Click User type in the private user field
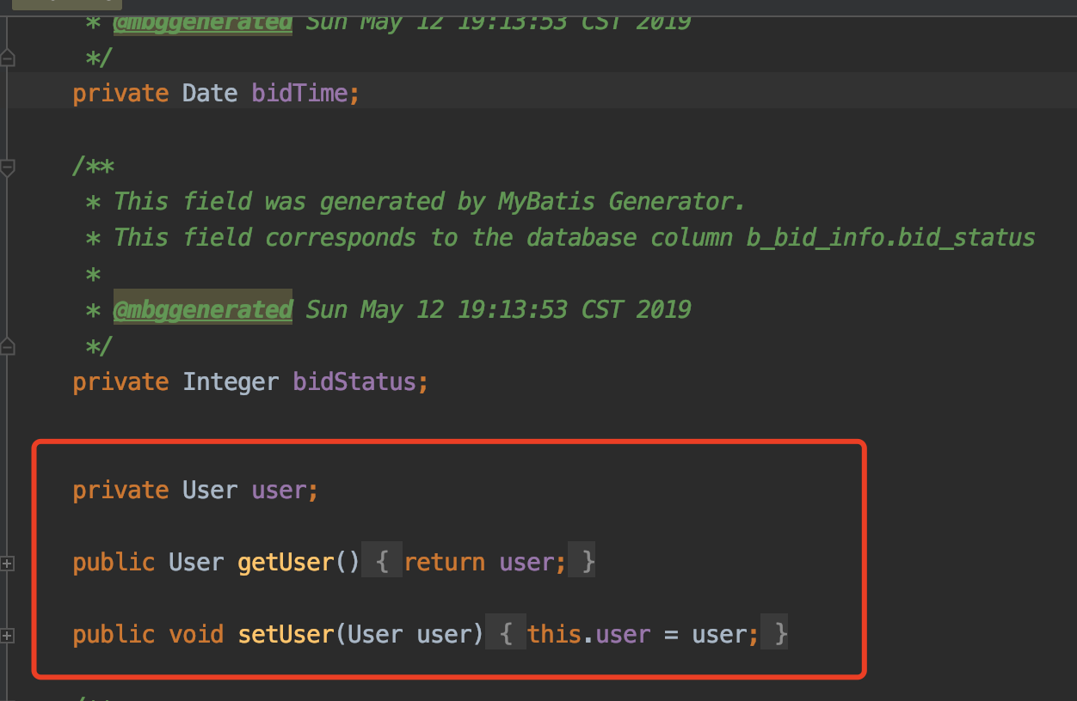This screenshot has height=701, width=1077. click(209, 491)
